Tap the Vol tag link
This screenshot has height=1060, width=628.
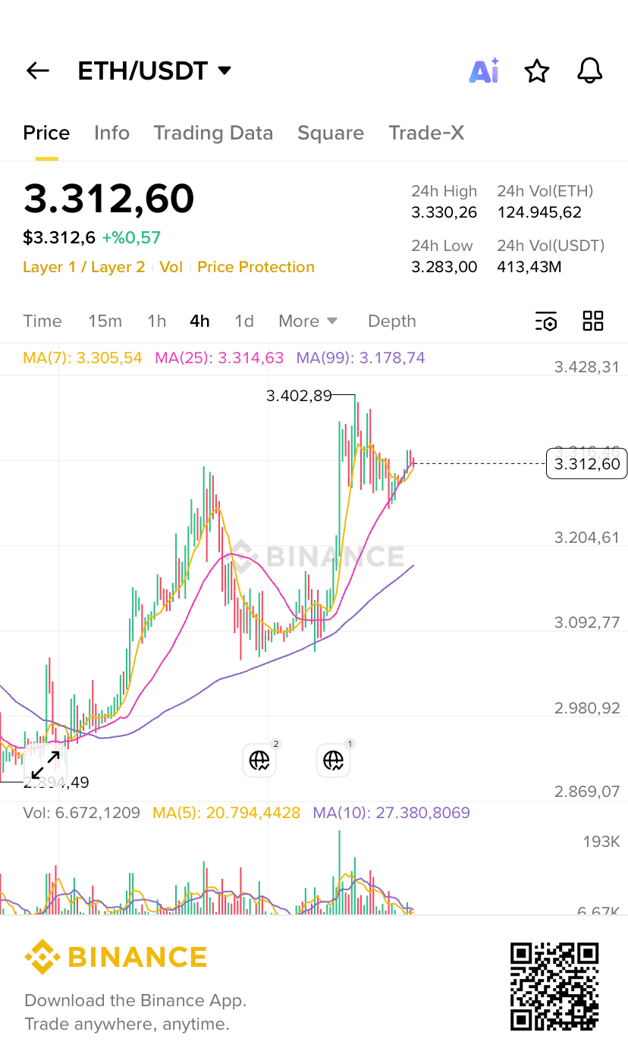tap(171, 268)
